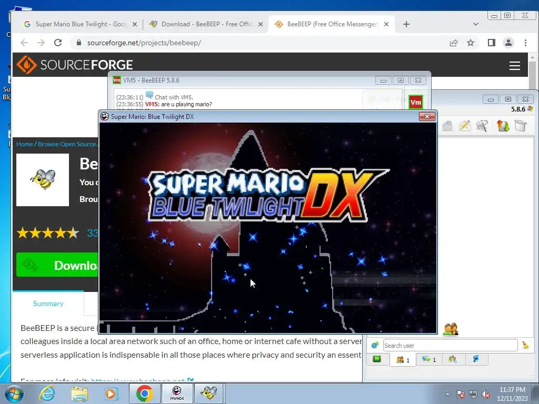Close the Super Mario Blue Twilight Google tab
539x404 pixels.
pos(135,24)
